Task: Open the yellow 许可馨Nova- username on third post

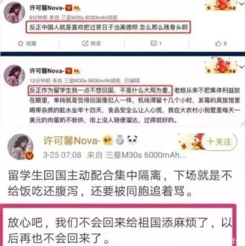Action: [72, 140]
